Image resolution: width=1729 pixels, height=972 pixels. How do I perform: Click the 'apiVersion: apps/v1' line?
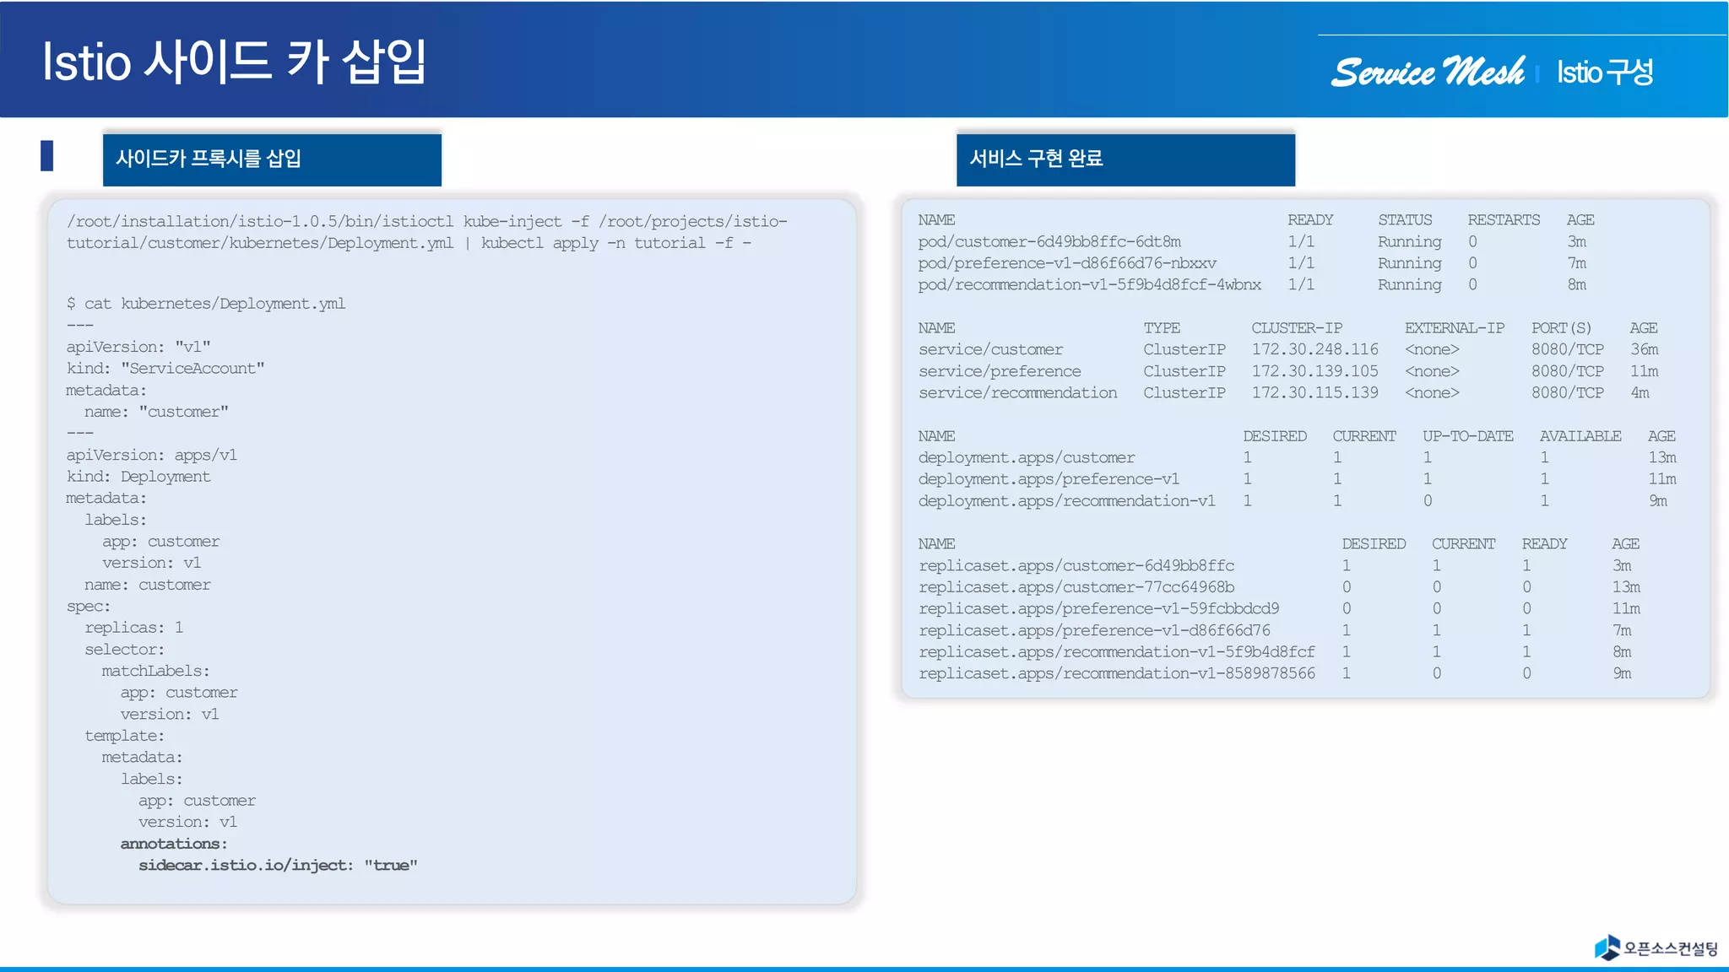point(152,455)
